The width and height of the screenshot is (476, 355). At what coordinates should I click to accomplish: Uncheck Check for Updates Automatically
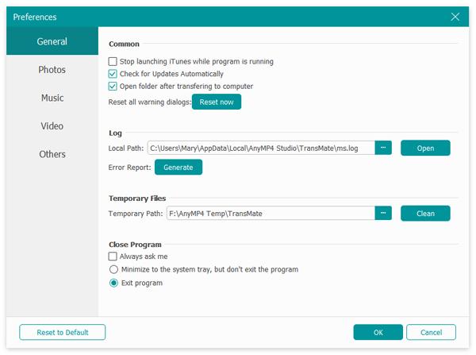point(113,74)
